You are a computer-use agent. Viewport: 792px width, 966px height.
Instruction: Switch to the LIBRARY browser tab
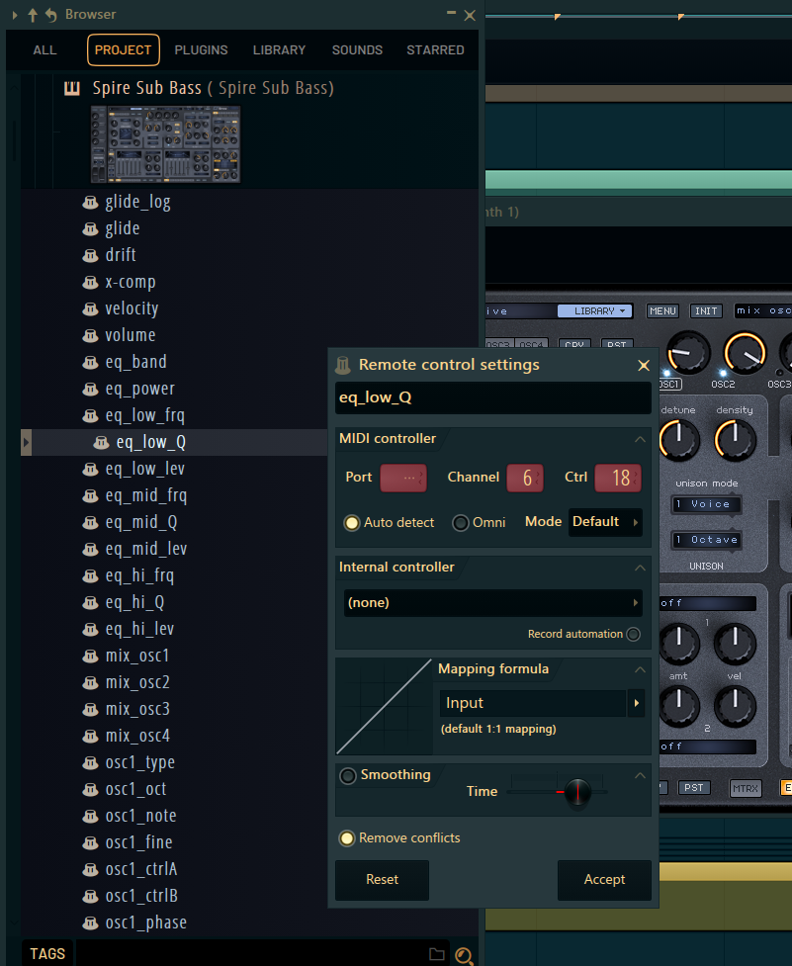279,49
